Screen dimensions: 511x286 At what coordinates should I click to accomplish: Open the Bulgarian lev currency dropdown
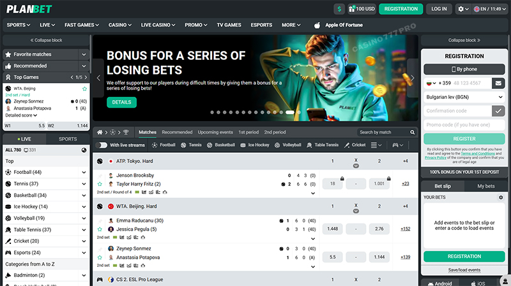(464, 97)
